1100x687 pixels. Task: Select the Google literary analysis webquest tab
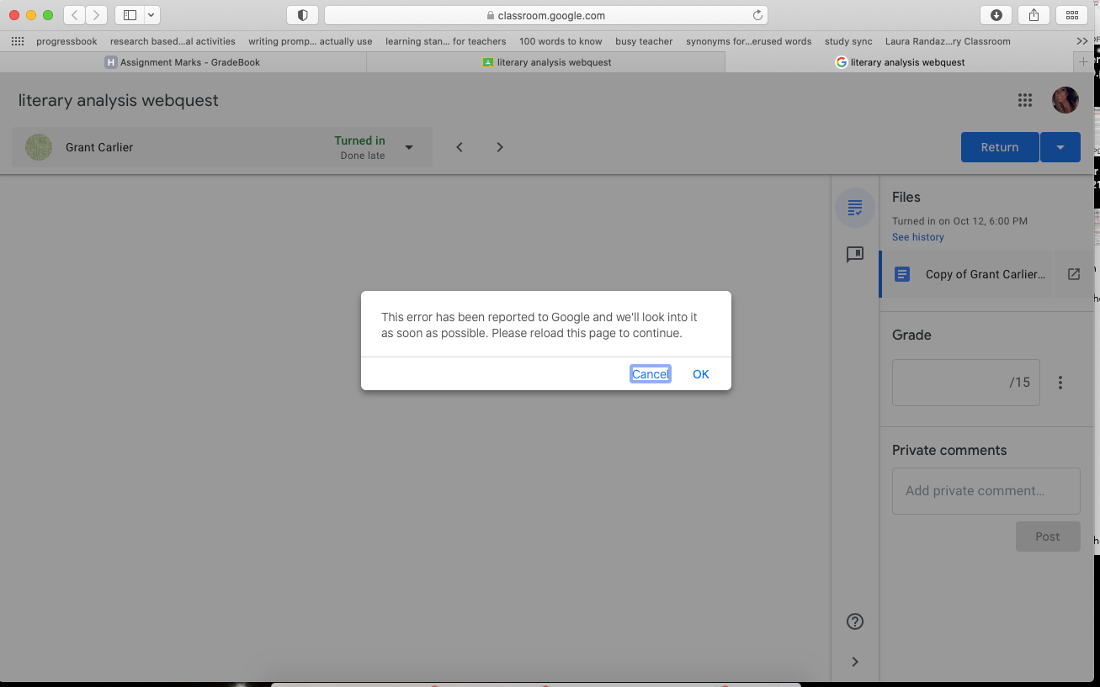coord(900,62)
